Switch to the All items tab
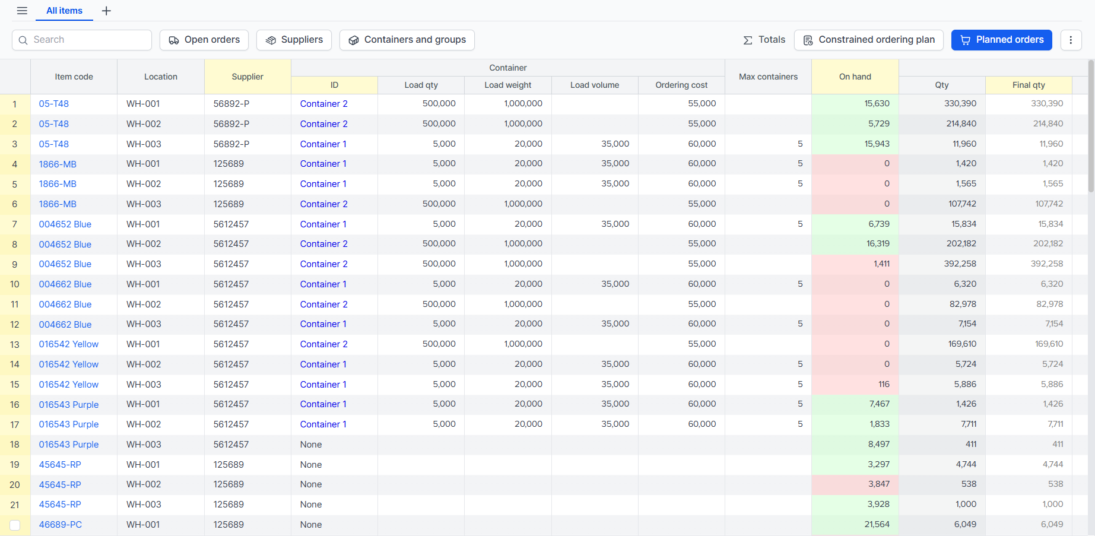The height and width of the screenshot is (536, 1095). [x=64, y=11]
